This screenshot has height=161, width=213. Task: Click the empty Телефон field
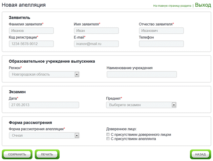(x=162, y=44)
